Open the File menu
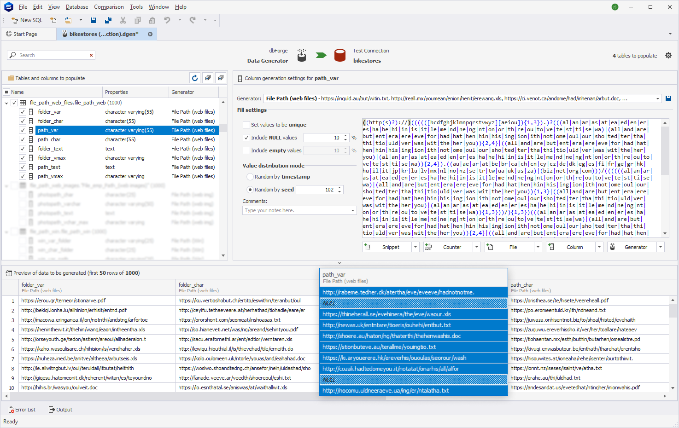The image size is (679, 428). click(x=23, y=7)
